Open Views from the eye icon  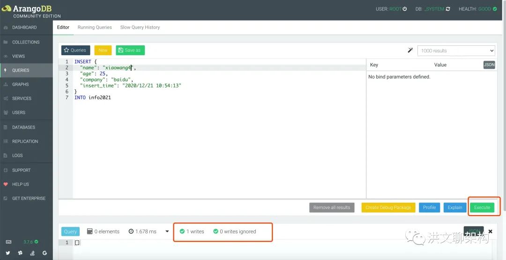pyautogui.click(x=6, y=56)
